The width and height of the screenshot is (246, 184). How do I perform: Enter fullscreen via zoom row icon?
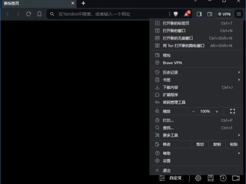[x=233, y=112]
